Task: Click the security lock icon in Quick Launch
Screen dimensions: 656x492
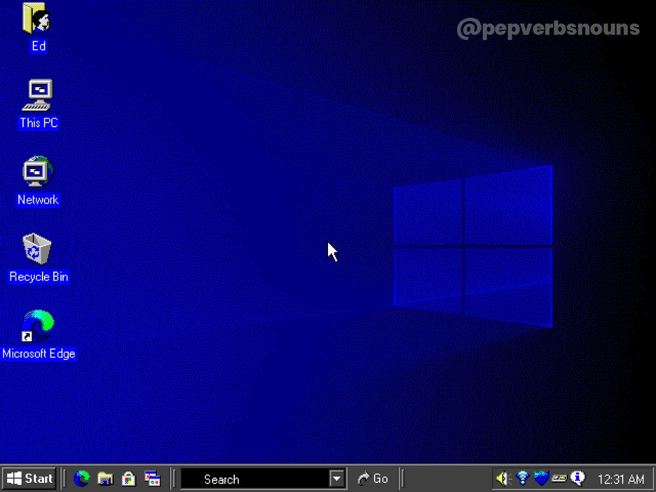Action: click(x=129, y=479)
